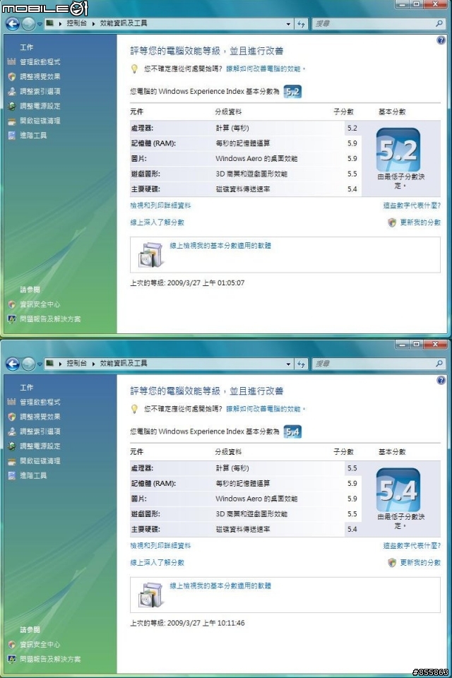Click the 資訊安全中心 text link in the 5.4 score window

click(x=40, y=645)
